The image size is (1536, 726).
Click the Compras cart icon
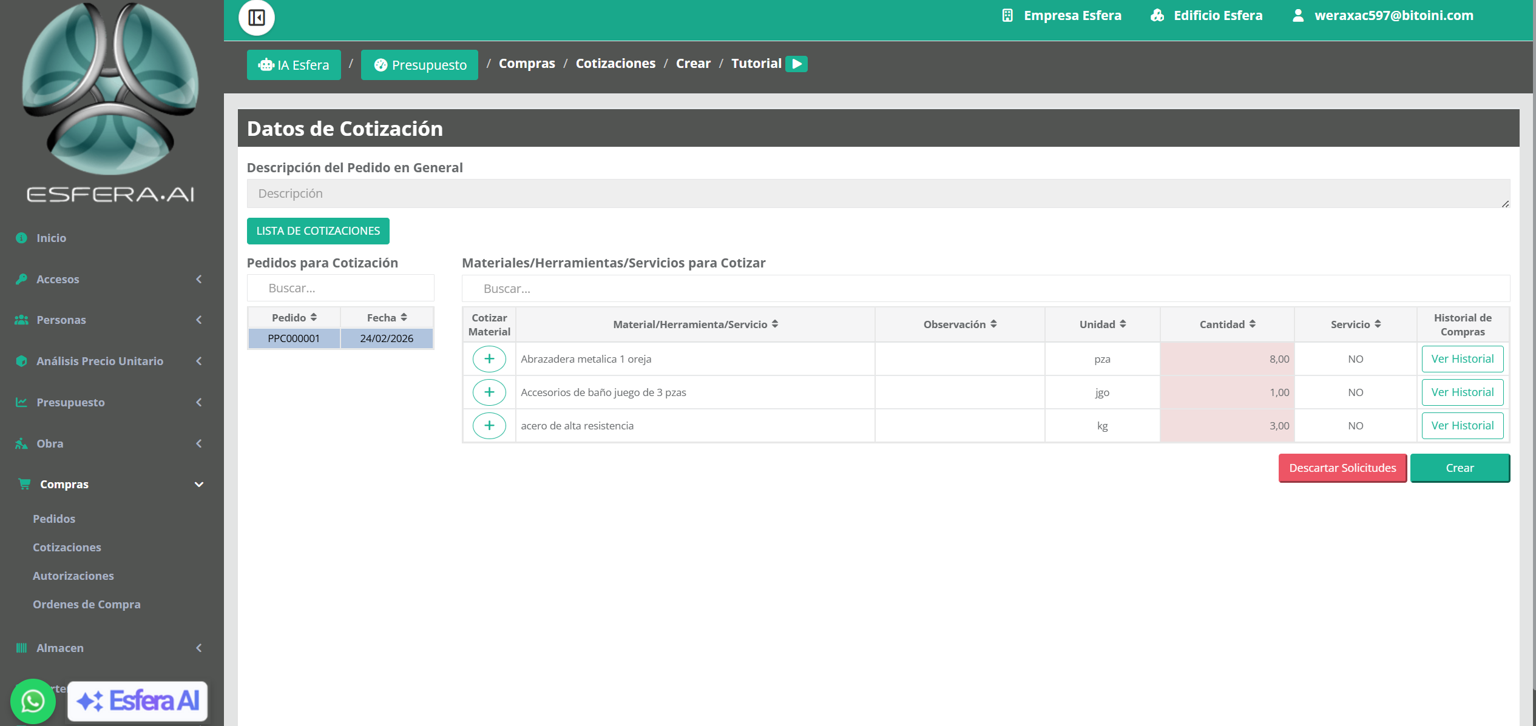24,484
